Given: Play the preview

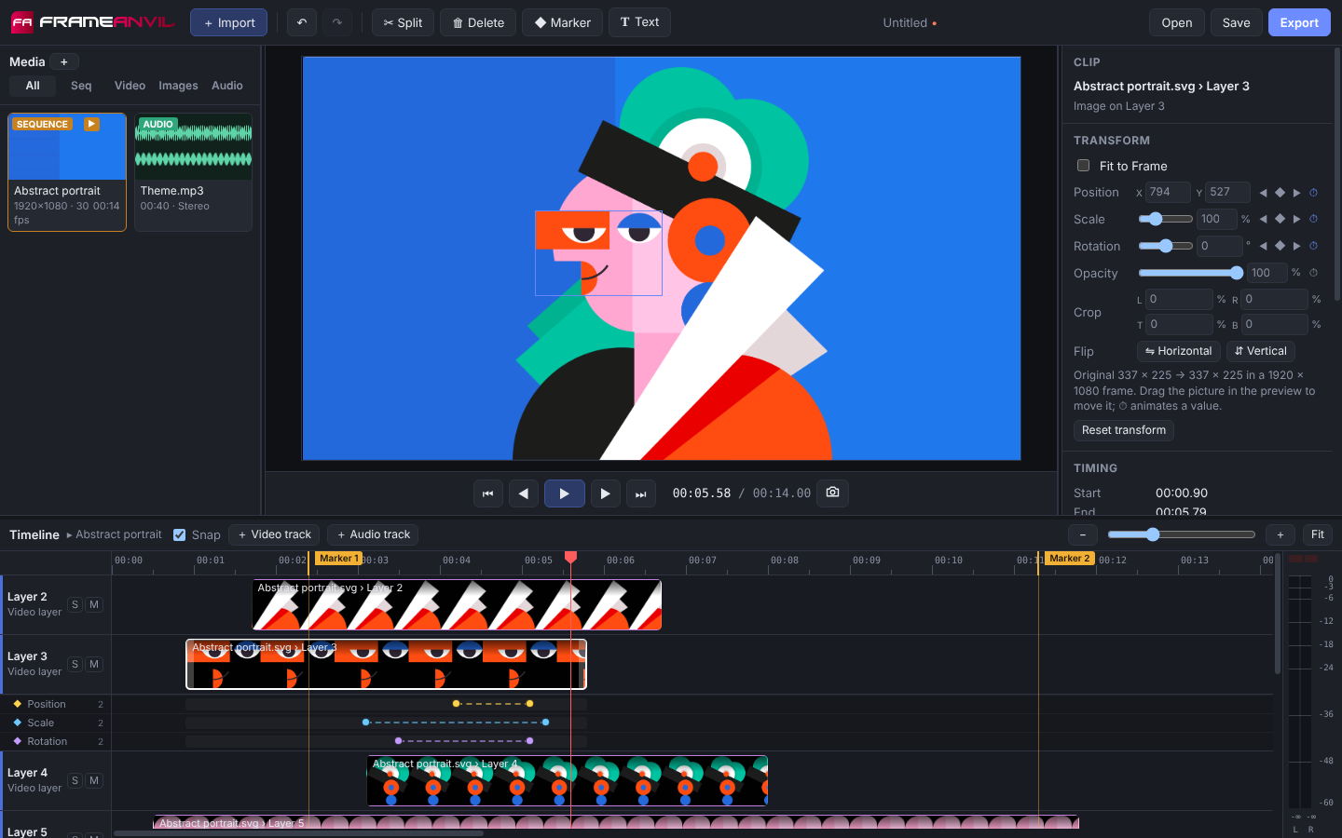Looking at the screenshot, I should pos(565,493).
